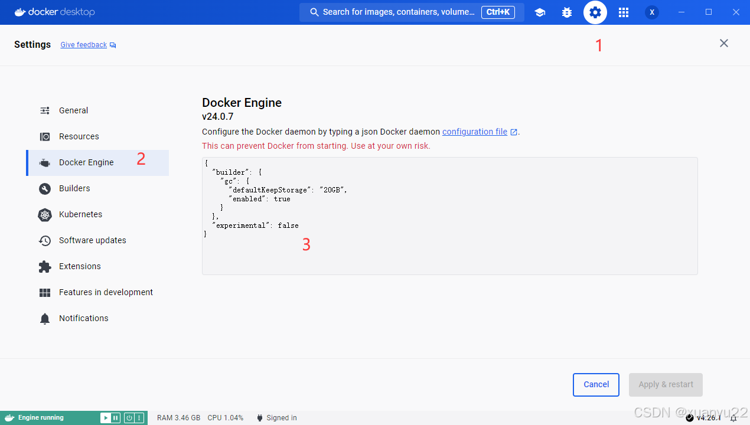Click the v4.26.1 version indicator

pos(703,418)
